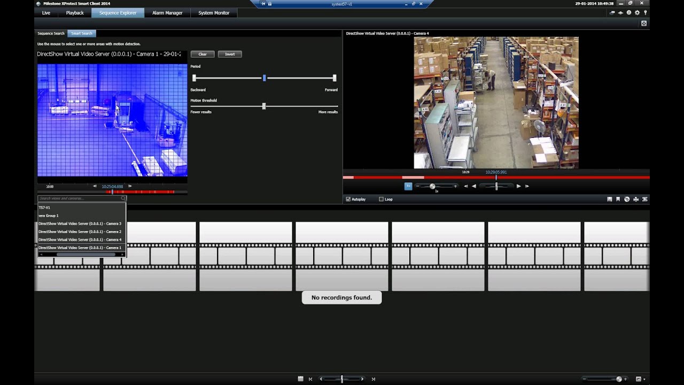
Task: Switch to the Live tab
Action: [x=46, y=13]
